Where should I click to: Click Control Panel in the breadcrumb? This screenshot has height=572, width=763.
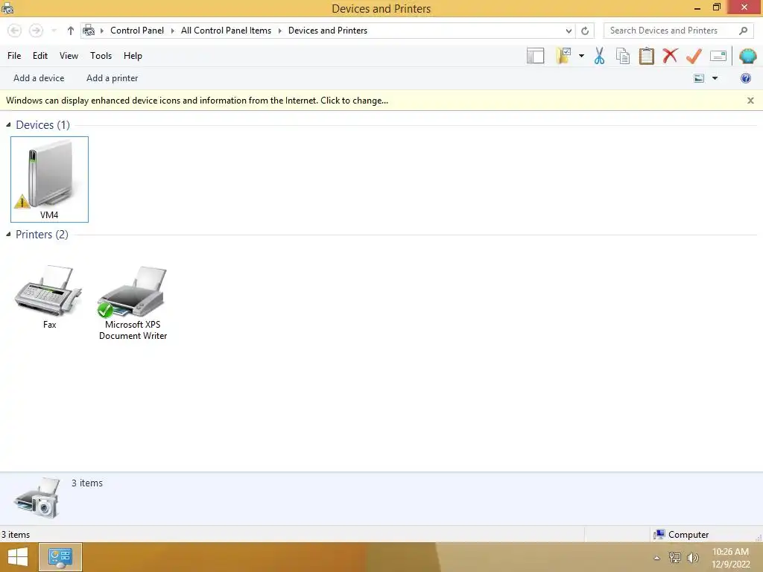pos(137,31)
